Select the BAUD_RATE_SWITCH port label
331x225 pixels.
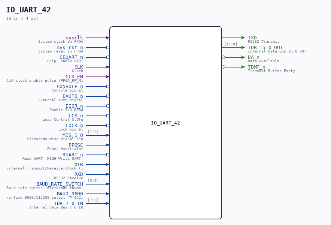click(60, 184)
